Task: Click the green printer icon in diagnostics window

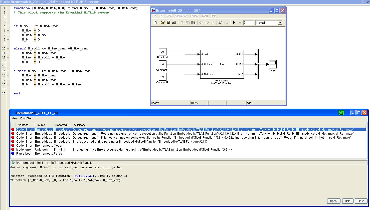Action: pos(341,113)
